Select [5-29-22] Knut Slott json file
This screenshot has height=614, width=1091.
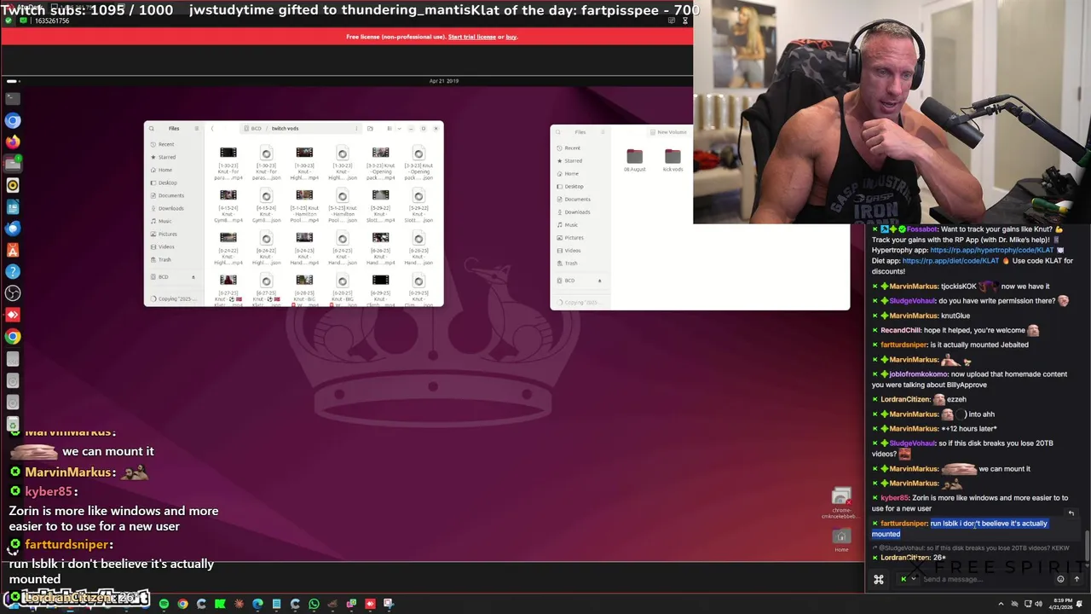tap(419, 206)
